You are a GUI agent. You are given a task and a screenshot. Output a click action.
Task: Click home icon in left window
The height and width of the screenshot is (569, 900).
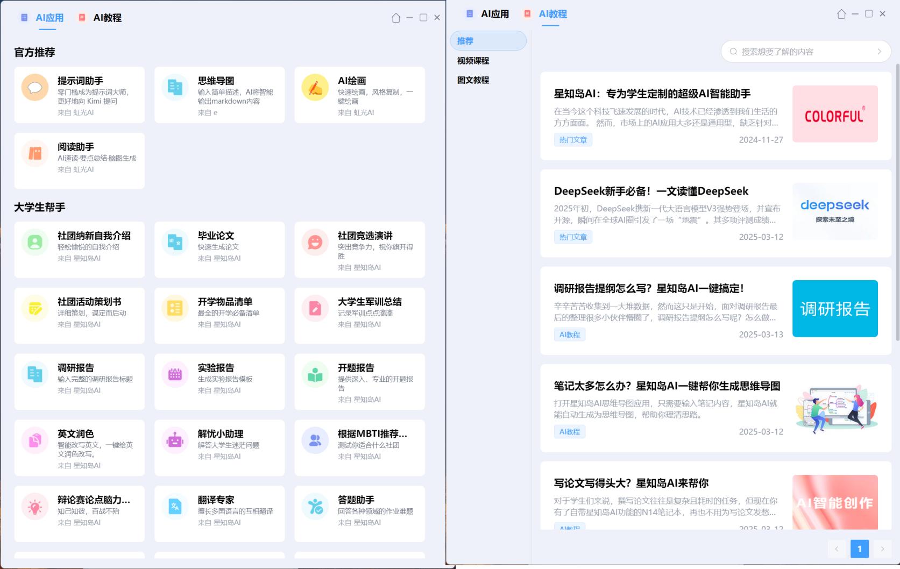[396, 18]
